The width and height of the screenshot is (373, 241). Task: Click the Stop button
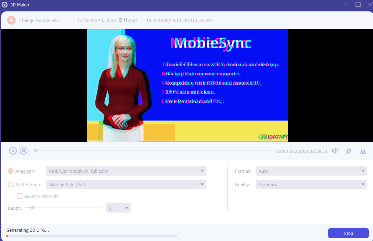(348, 234)
